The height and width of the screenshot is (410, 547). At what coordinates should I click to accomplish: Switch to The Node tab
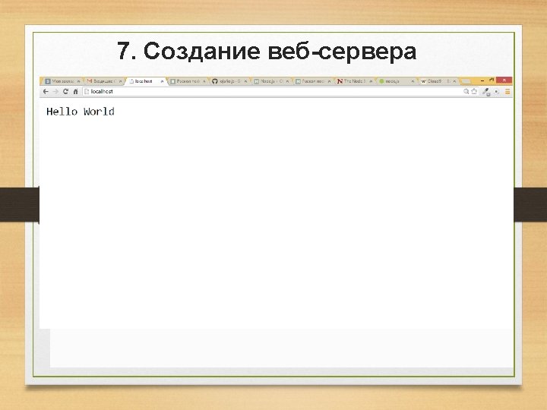pos(353,81)
